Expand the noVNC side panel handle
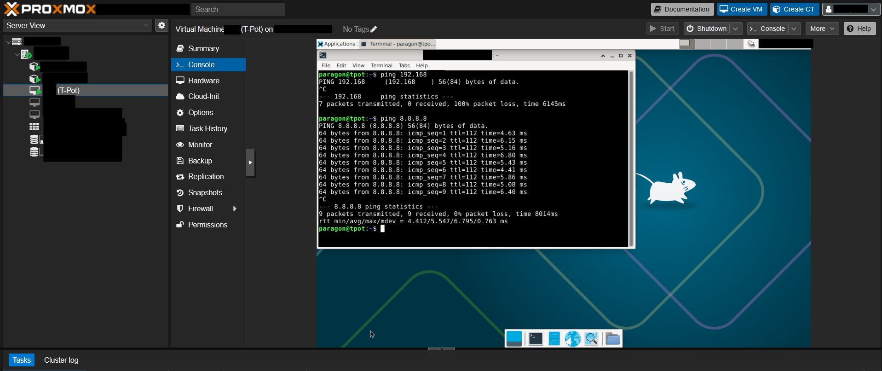882x371 pixels. 250,162
